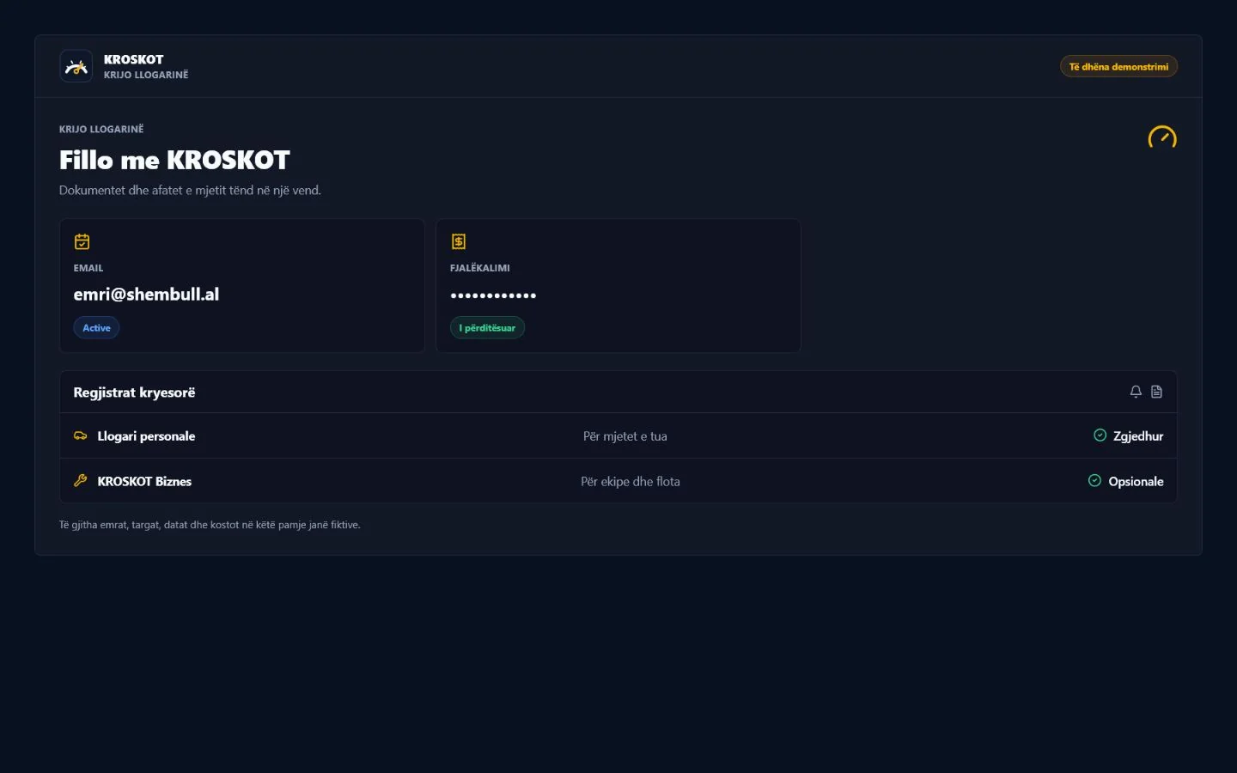Click the KROSKOT brand name in header
Screen dimensions: 1237x773
pyautogui.click(x=133, y=59)
